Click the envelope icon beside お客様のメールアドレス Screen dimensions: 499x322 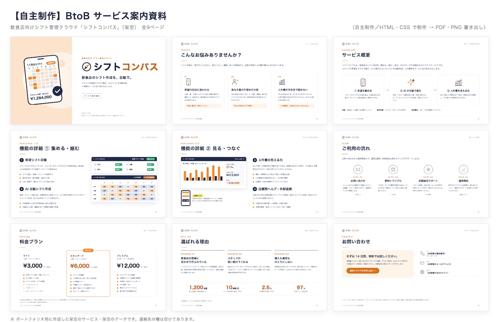coord(422,263)
